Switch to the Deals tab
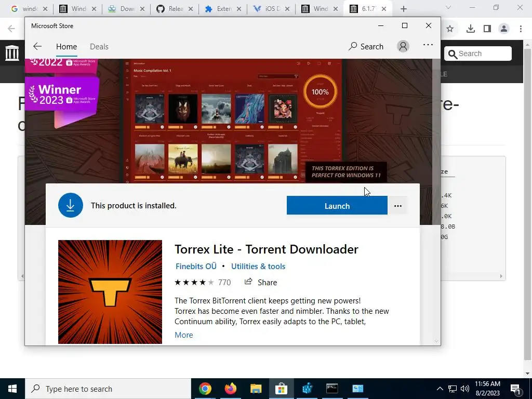The image size is (532, 399). point(99,46)
